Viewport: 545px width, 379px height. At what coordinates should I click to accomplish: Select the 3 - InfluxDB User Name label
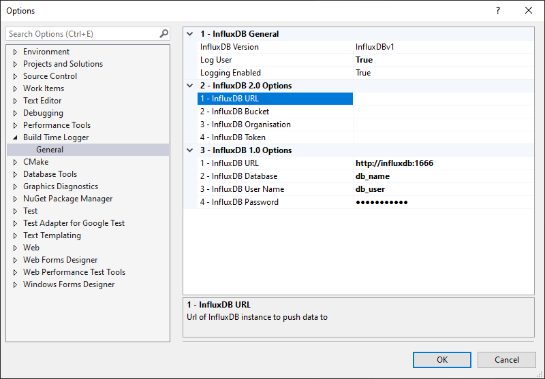[x=242, y=189]
